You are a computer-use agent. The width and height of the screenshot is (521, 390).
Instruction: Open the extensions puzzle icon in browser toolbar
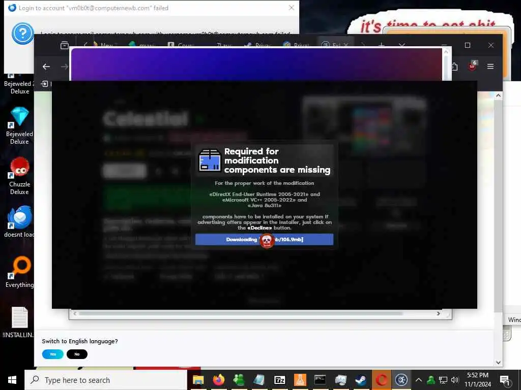pos(454,67)
